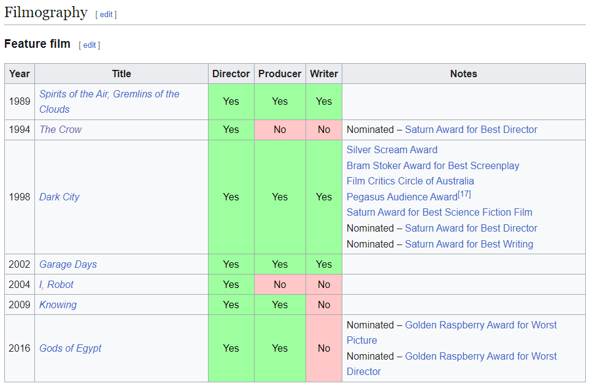Click the edit link beside Feature film
The image size is (592, 386).
[x=90, y=45]
